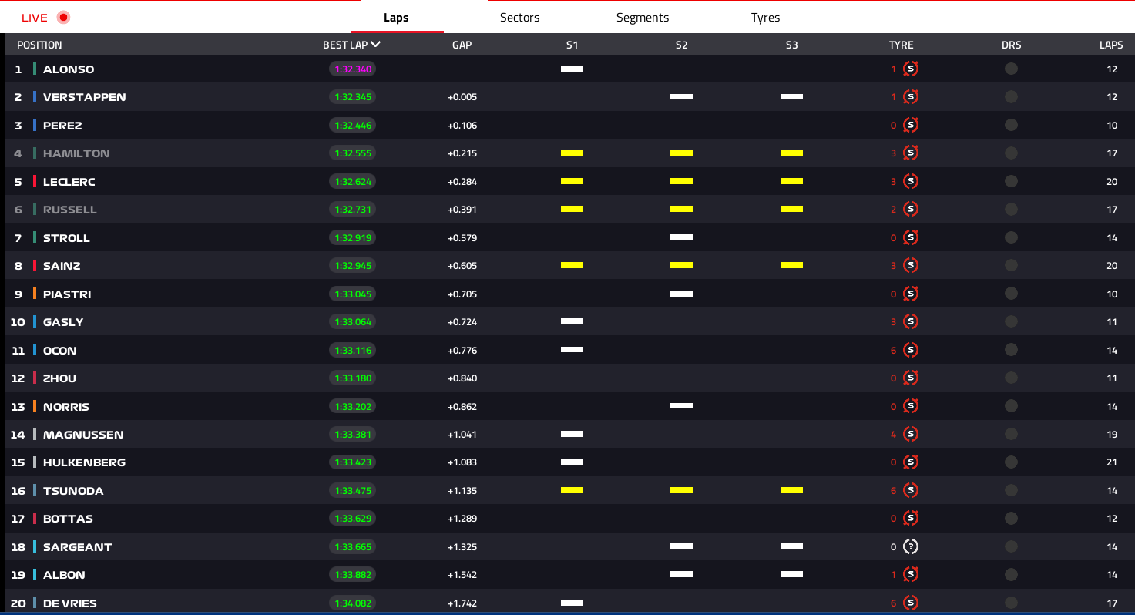
Task: Click Russell's soft tyre icon
Action: pos(911,210)
